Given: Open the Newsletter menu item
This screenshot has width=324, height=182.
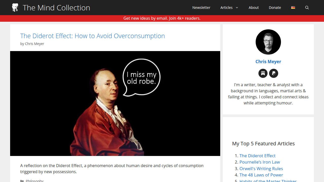Looking at the screenshot, I should point(201,8).
